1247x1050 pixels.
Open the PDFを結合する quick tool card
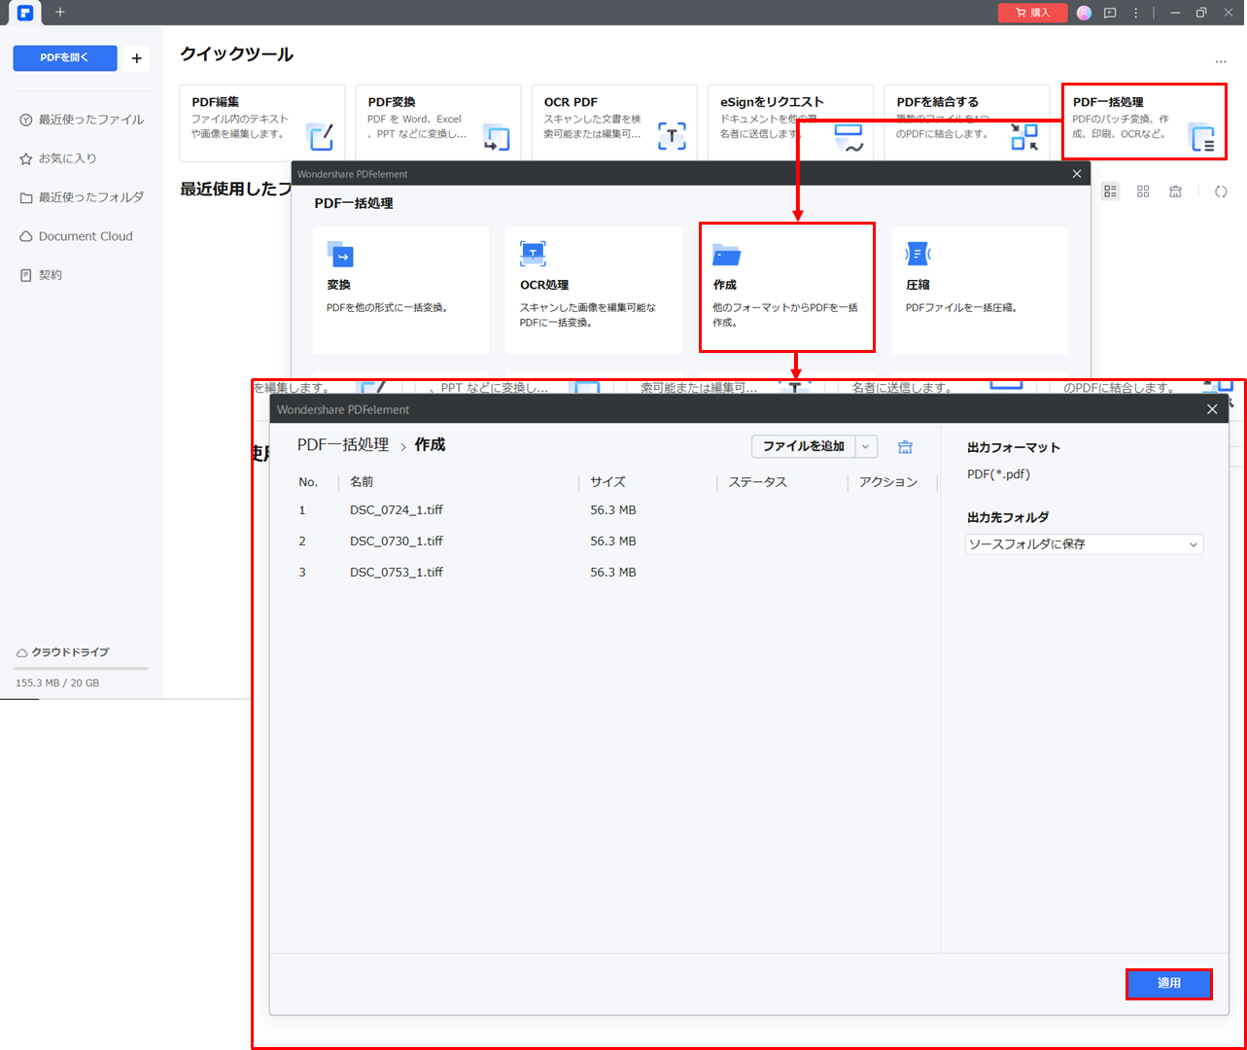[x=967, y=122]
